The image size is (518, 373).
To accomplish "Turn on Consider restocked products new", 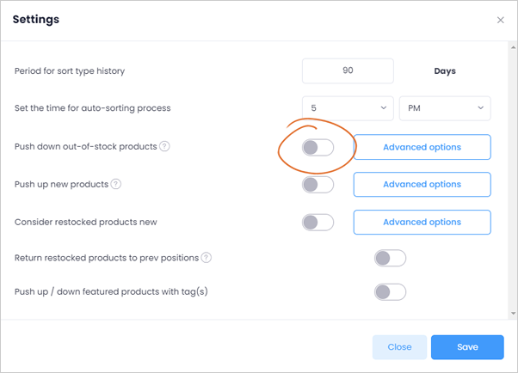I will 318,222.
